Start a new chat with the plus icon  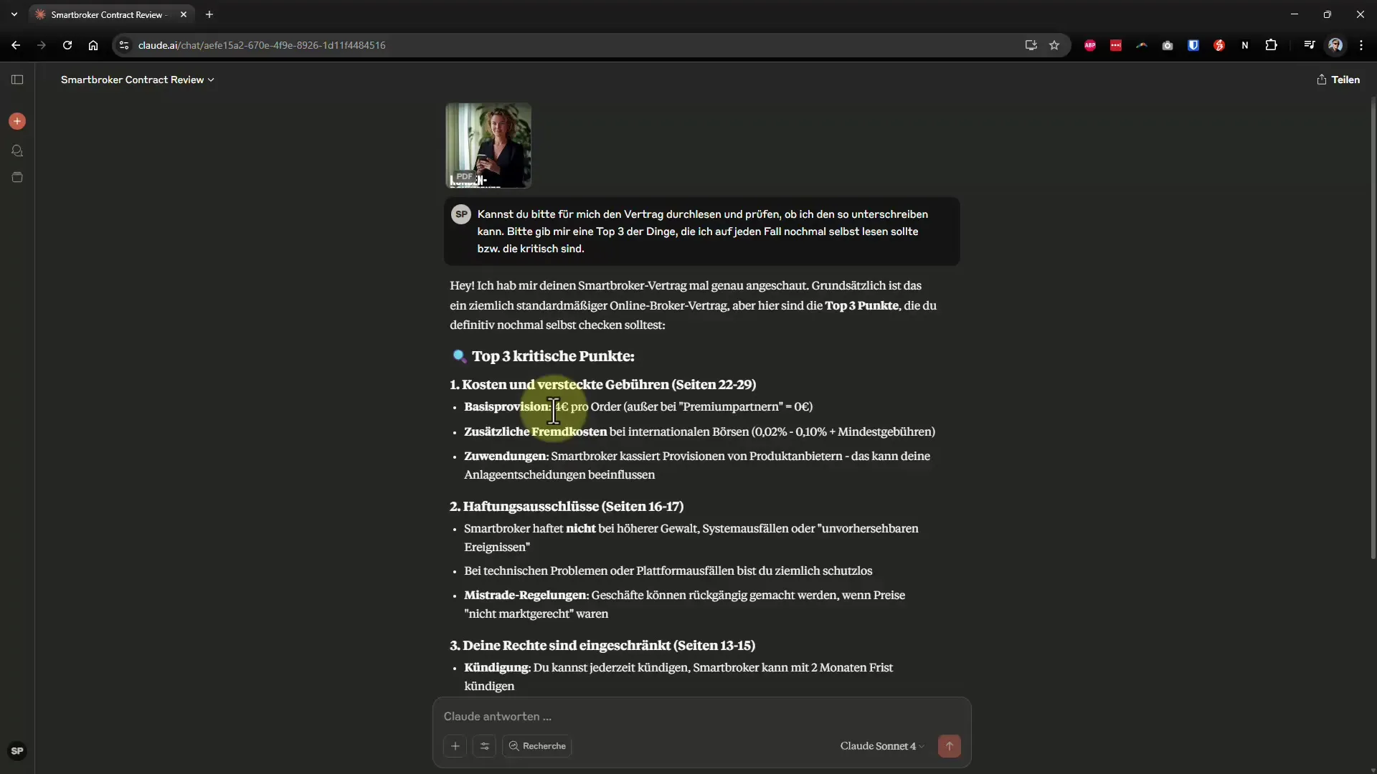tap(17, 121)
